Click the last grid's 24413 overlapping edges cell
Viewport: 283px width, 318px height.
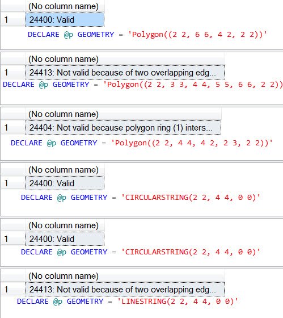(125, 290)
